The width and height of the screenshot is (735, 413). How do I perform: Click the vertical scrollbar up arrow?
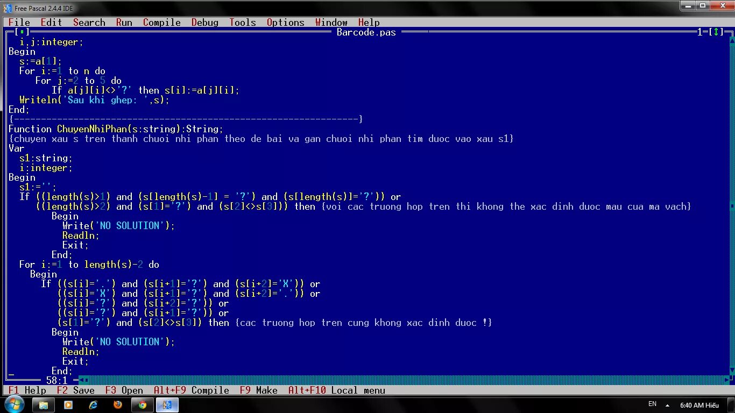click(x=732, y=42)
